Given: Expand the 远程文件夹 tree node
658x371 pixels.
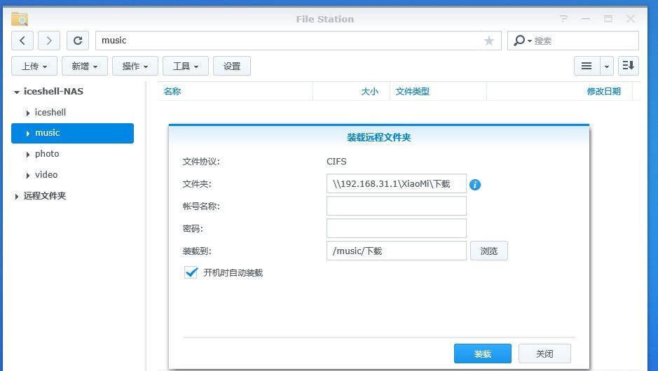Looking at the screenshot, I should pyautogui.click(x=17, y=196).
